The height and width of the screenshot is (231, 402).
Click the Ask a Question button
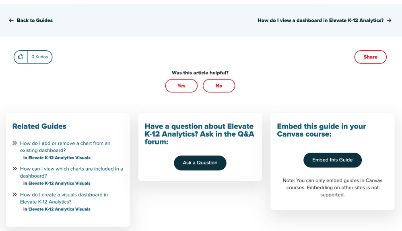click(x=200, y=163)
